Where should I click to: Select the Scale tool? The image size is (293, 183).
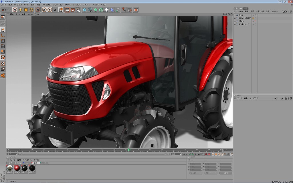pyautogui.click(x=26, y=10)
